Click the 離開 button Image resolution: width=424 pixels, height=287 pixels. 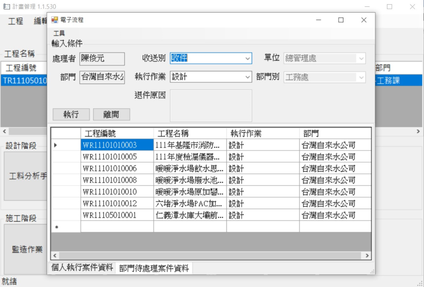(111, 114)
